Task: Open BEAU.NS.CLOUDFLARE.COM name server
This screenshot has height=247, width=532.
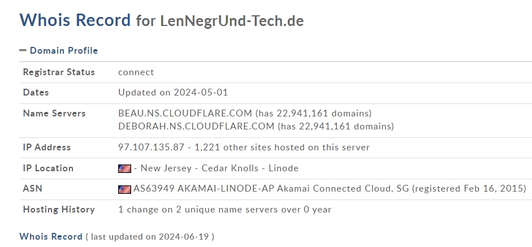Action: click(x=185, y=113)
